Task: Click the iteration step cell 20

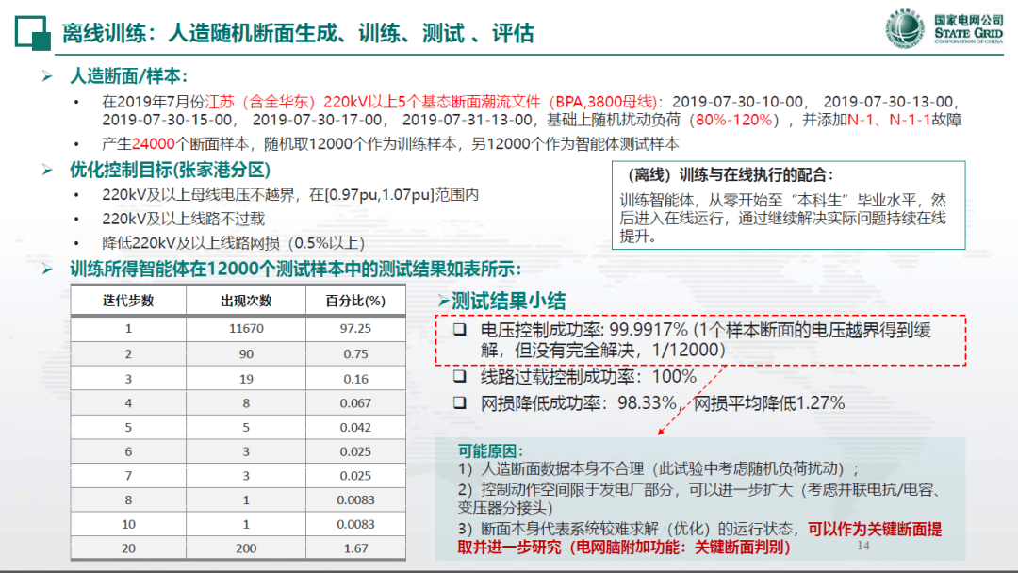Action: pyautogui.click(x=128, y=548)
